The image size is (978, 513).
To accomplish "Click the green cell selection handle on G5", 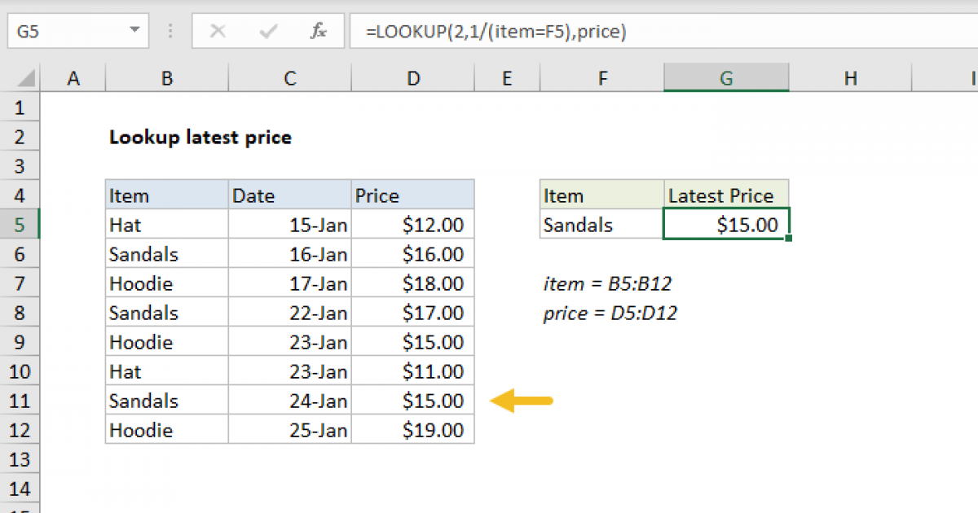I will [x=788, y=238].
